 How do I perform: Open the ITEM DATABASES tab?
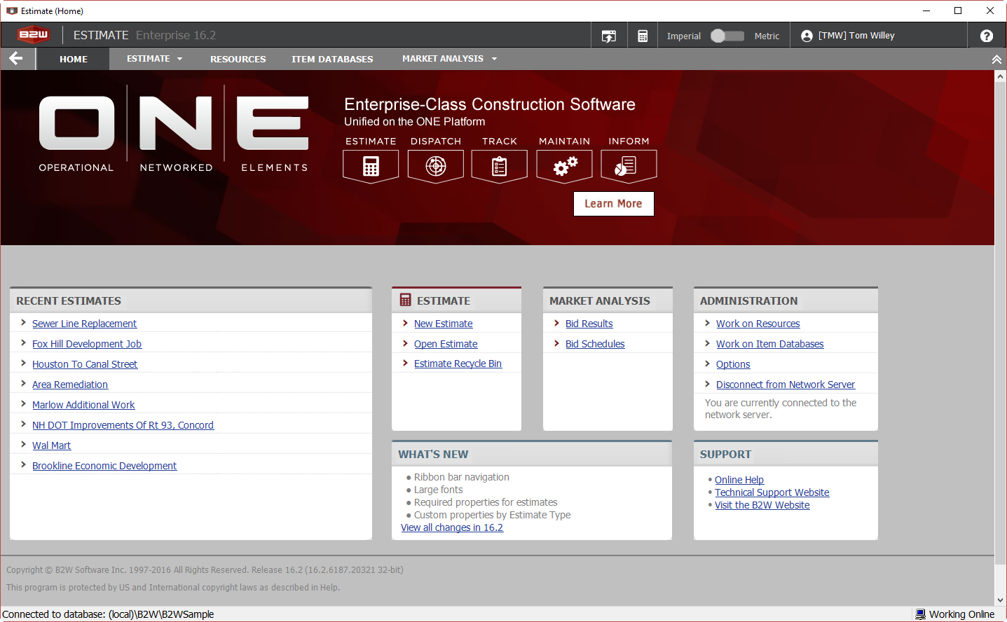332,59
